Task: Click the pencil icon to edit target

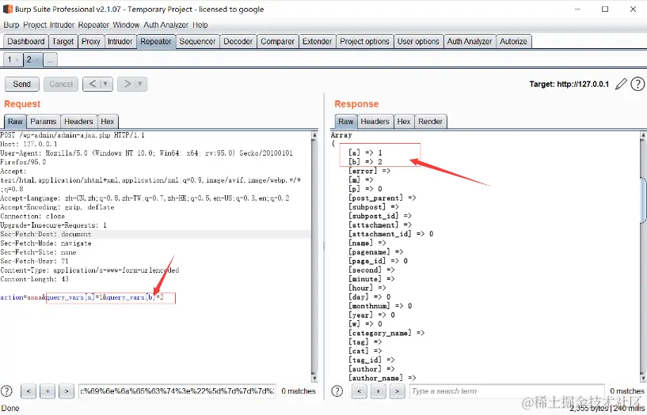Action: (621, 84)
